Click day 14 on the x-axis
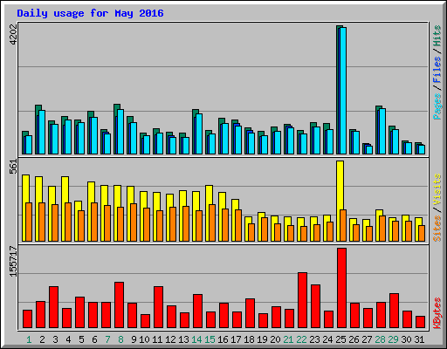Viewport: 447px width, 349px height. [196, 339]
